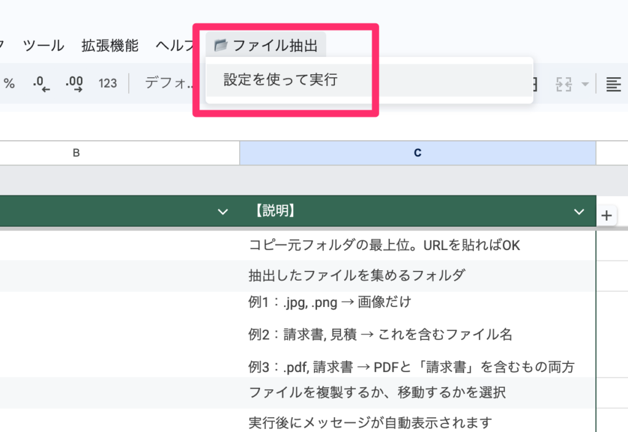
Task: Open the merge cells dropdown arrow
Action: point(585,84)
